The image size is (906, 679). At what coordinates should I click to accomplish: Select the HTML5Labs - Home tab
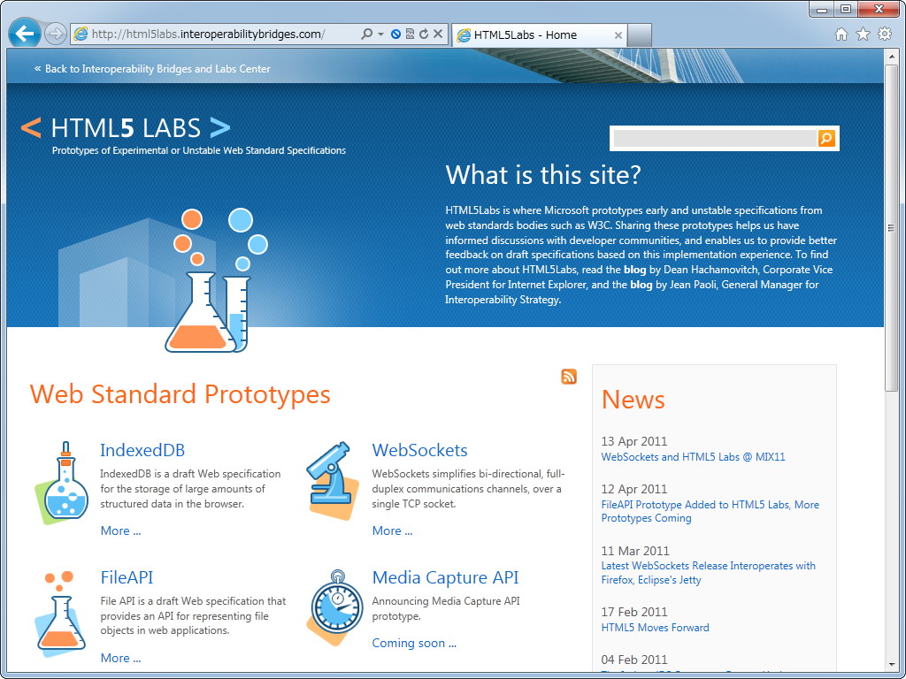click(531, 35)
